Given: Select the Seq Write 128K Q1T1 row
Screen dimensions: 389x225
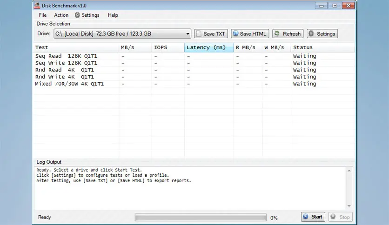Looking at the screenshot, I should (194, 63).
